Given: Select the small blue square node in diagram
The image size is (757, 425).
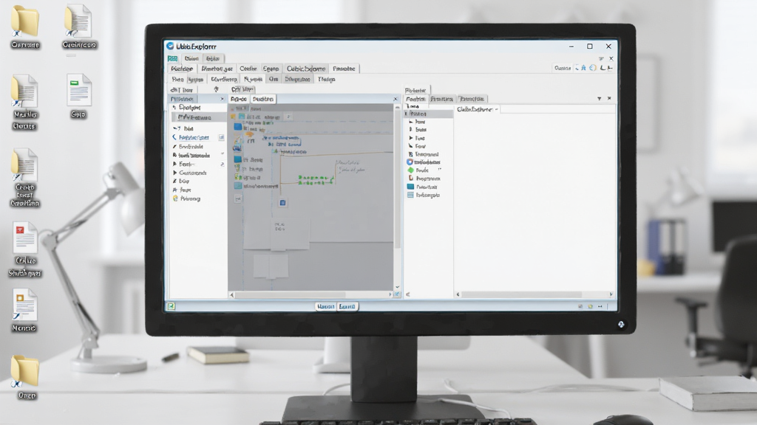Looking at the screenshot, I should click(283, 203).
